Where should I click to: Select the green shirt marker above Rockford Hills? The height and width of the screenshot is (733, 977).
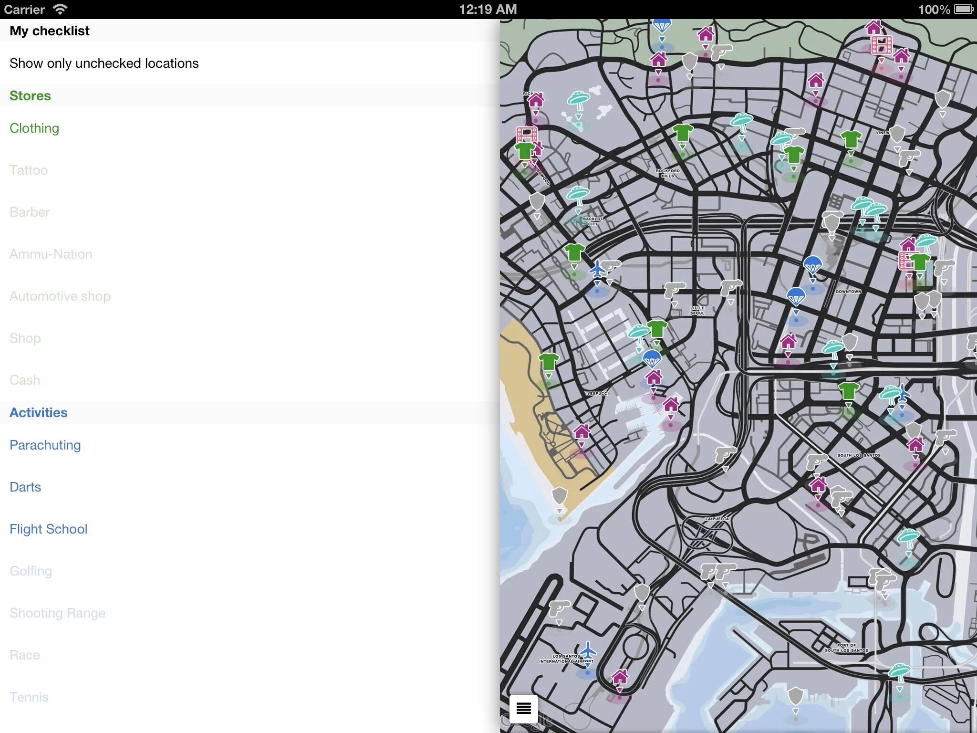coord(683,133)
